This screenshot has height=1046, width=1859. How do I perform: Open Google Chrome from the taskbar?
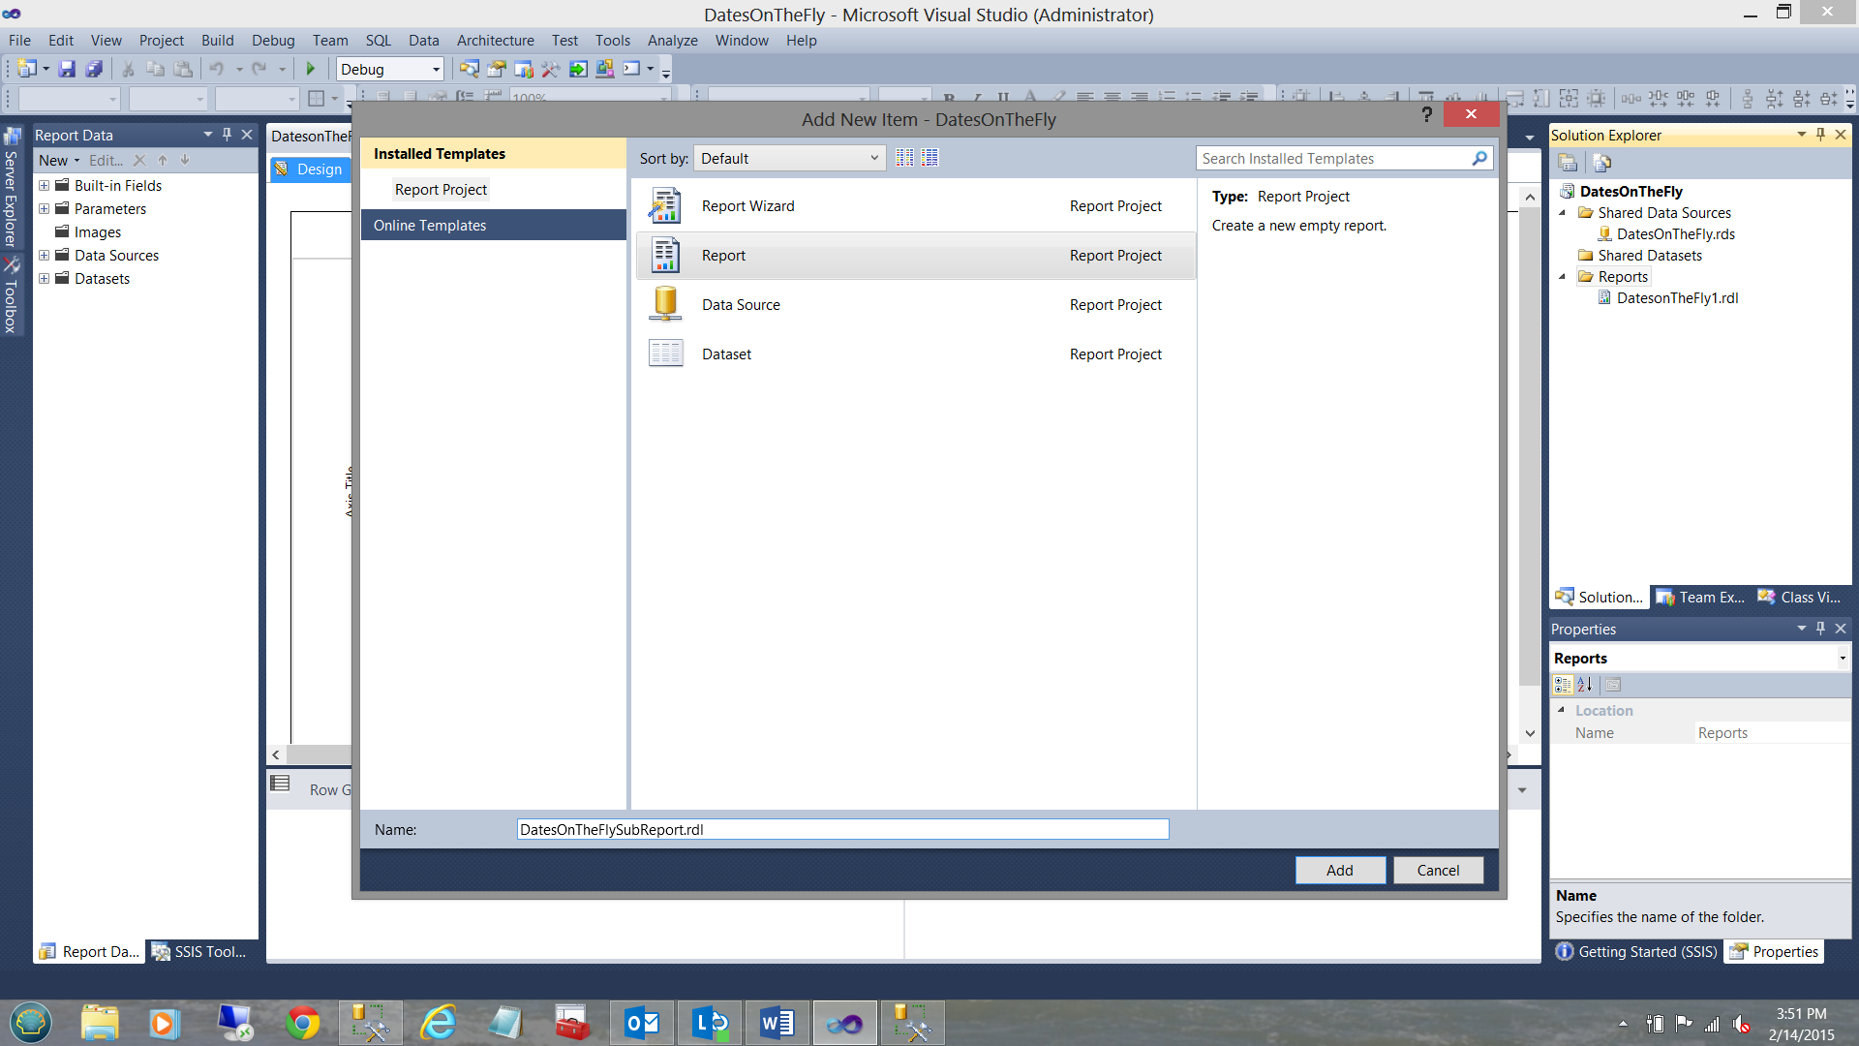(x=303, y=1023)
